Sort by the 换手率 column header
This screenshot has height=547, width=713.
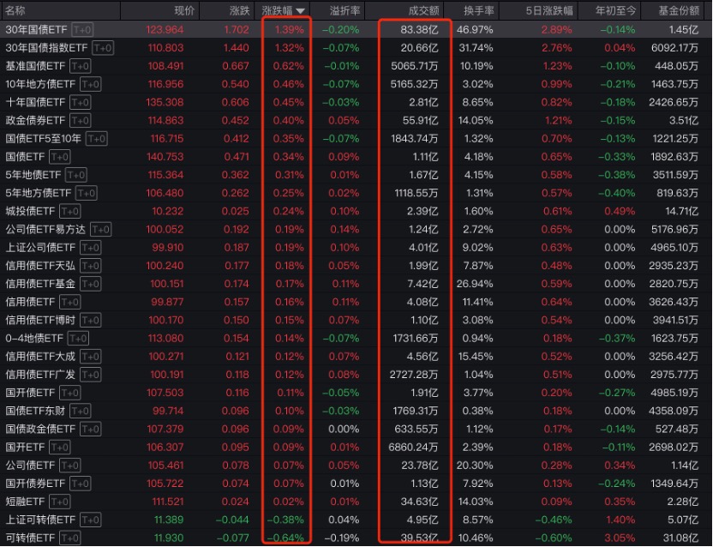(x=478, y=11)
